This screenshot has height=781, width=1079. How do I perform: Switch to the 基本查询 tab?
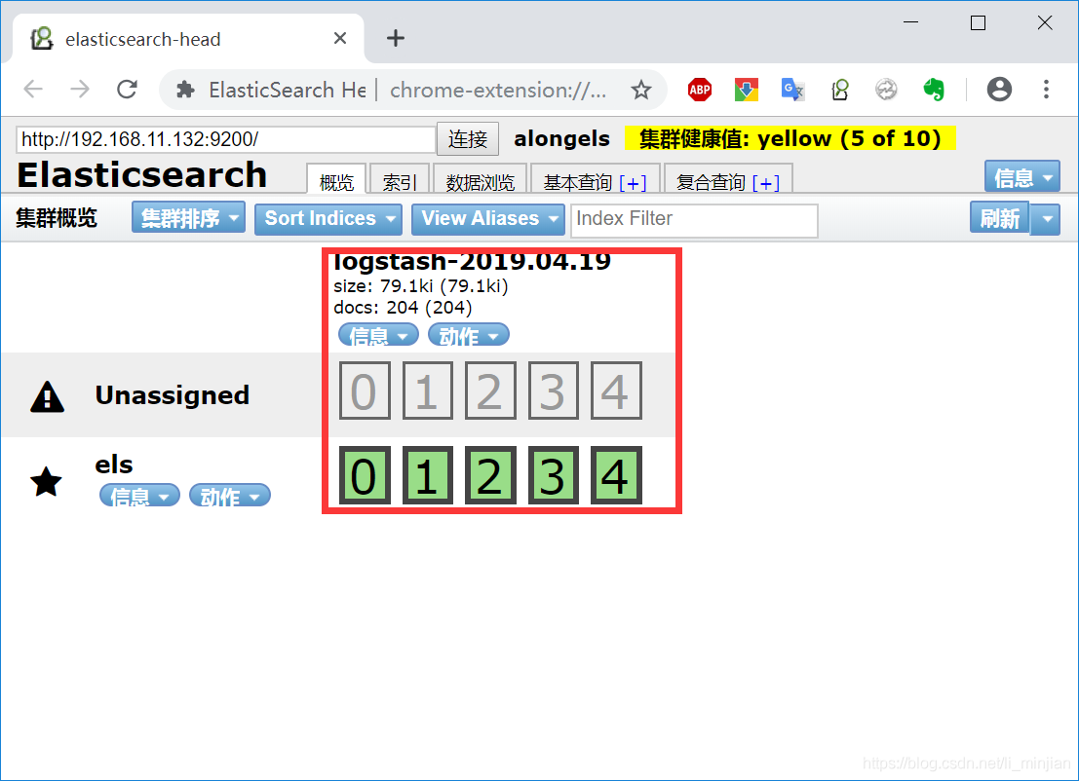pyautogui.click(x=578, y=182)
